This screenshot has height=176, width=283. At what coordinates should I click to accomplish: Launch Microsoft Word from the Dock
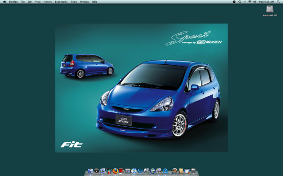click(140, 171)
